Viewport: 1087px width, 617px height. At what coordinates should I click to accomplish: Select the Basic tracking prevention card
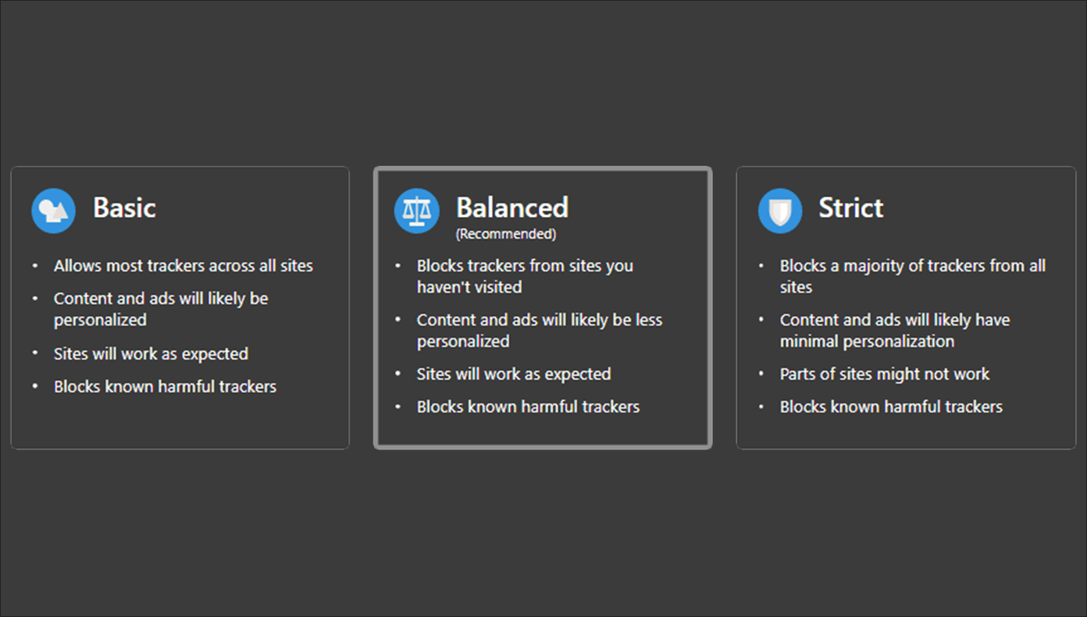coord(180,307)
